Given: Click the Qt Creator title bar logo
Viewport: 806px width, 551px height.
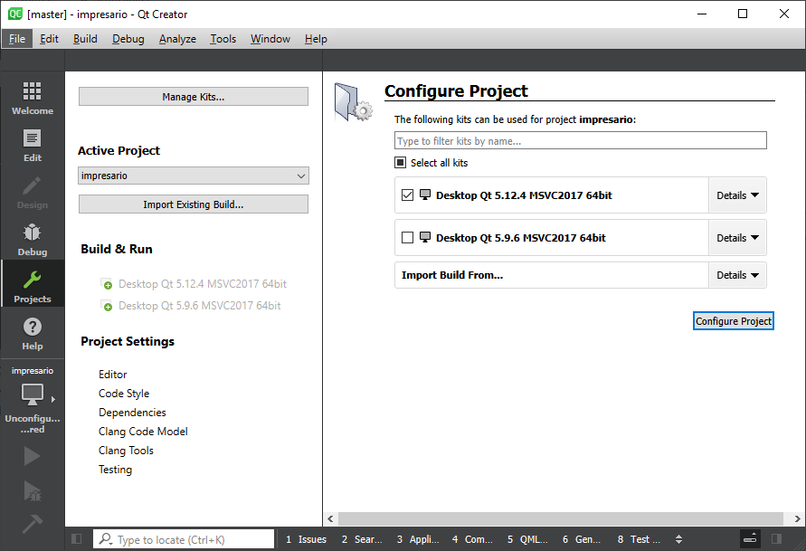Looking at the screenshot, I should (x=15, y=14).
